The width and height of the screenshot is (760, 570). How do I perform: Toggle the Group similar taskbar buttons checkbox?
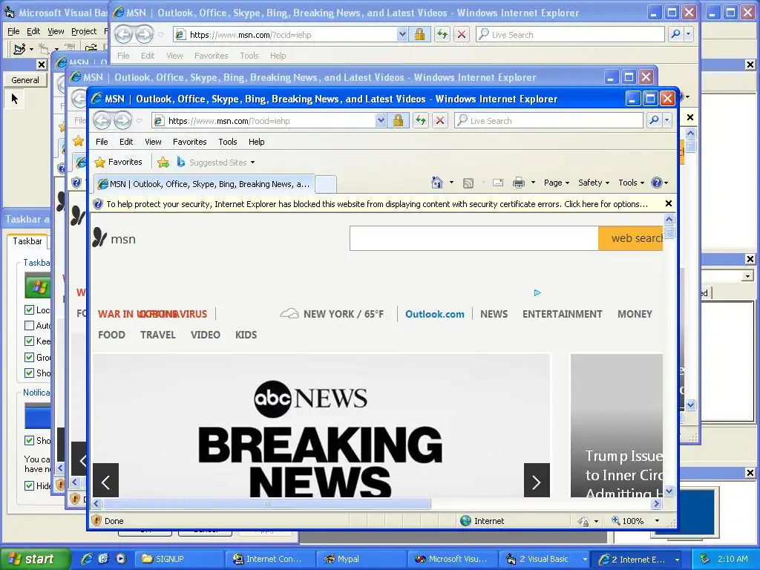29,357
